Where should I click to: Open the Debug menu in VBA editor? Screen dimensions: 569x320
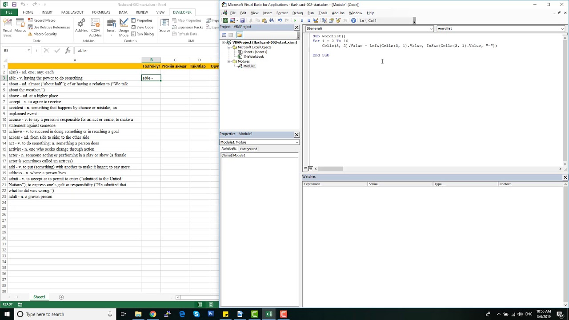coord(297,13)
